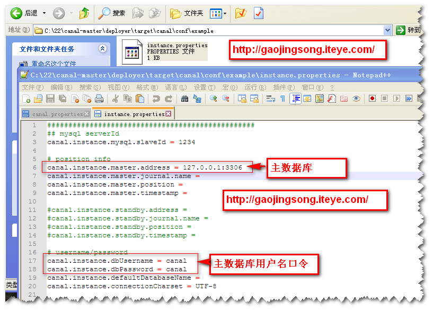Image resolution: width=433 pixels, height=311 pixels.
Task: Toggle the monitoring eye icon in the toolbar
Action: click(x=356, y=99)
